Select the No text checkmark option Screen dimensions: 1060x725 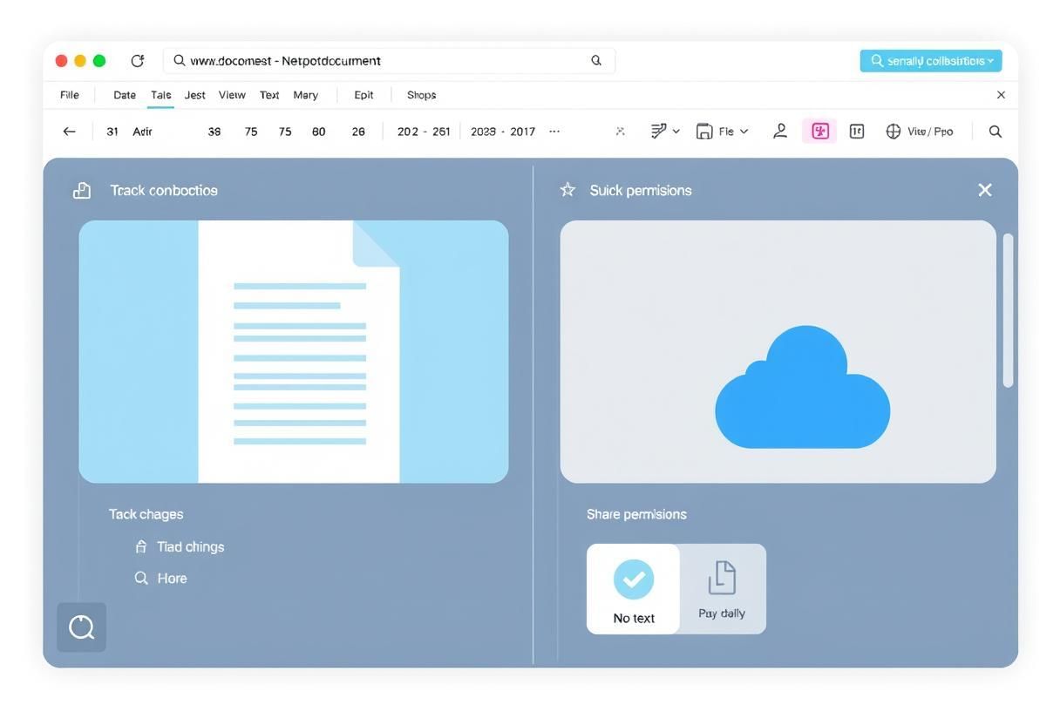pos(633,589)
